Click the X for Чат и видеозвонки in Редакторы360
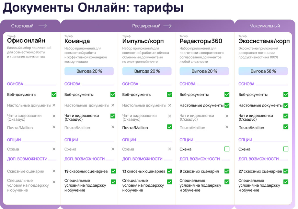 tap(227, 116)
